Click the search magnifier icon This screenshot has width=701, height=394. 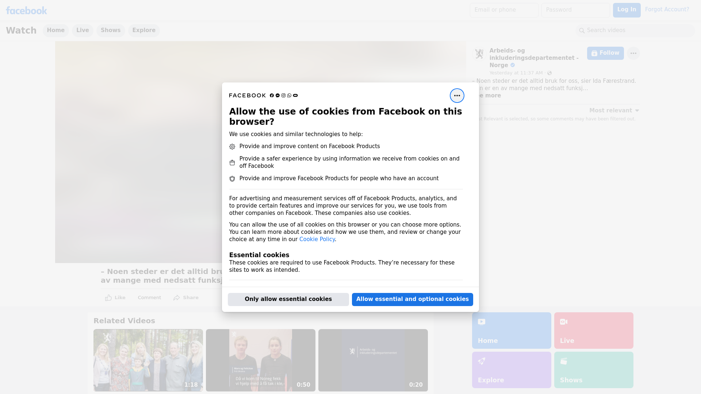point(582,31)
